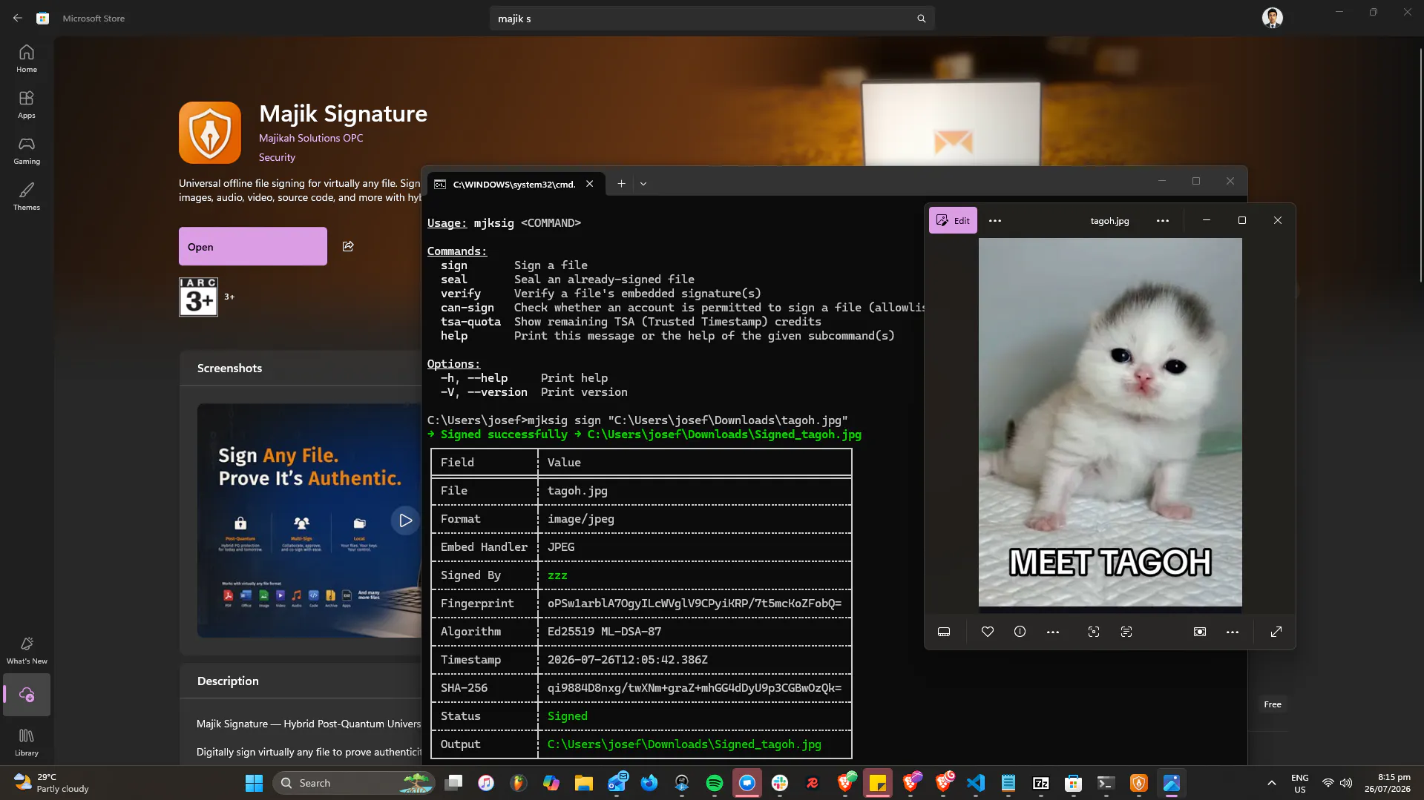Click the 'Signed successfully' line in terminal
1424x800 pixels.
(644, 434)
